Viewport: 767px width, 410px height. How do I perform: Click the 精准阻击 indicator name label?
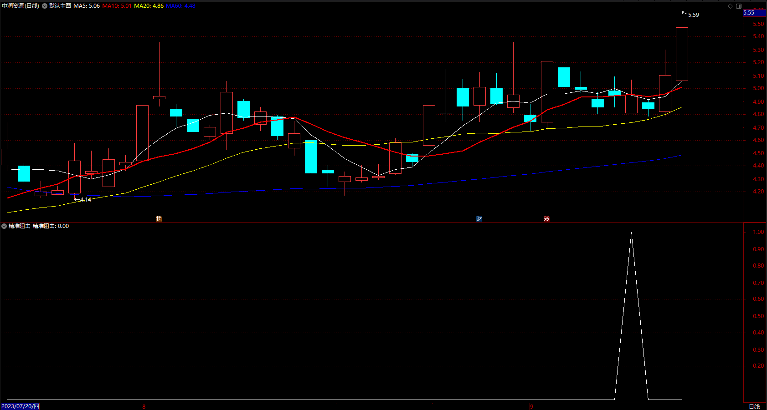[20, 226]
